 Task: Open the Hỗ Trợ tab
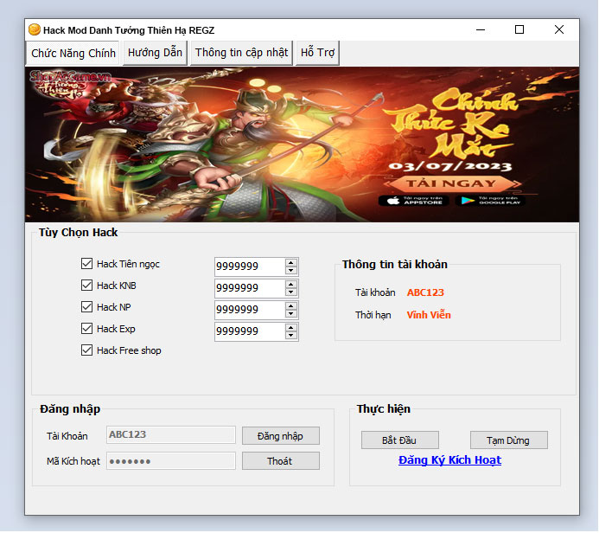317,53
